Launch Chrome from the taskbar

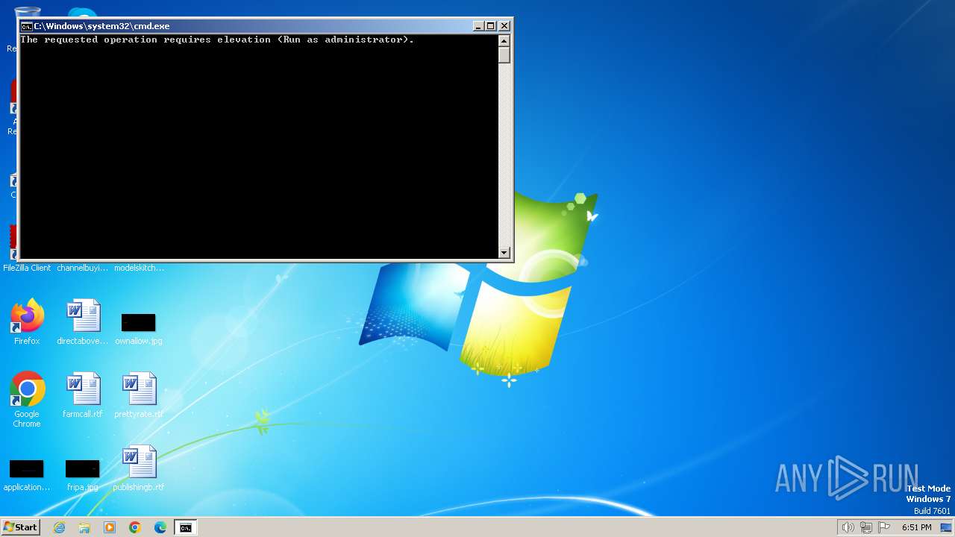coord(135,527)
